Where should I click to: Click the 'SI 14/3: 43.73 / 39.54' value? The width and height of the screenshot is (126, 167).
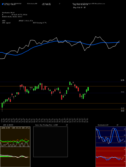[x=19, y=15]
